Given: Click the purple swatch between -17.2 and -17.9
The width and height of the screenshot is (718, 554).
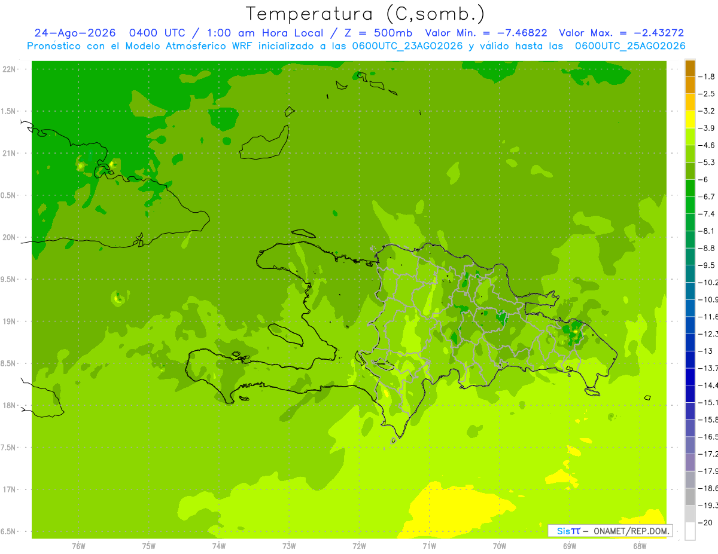Looking at the screenshot, I should coord(690,463).
